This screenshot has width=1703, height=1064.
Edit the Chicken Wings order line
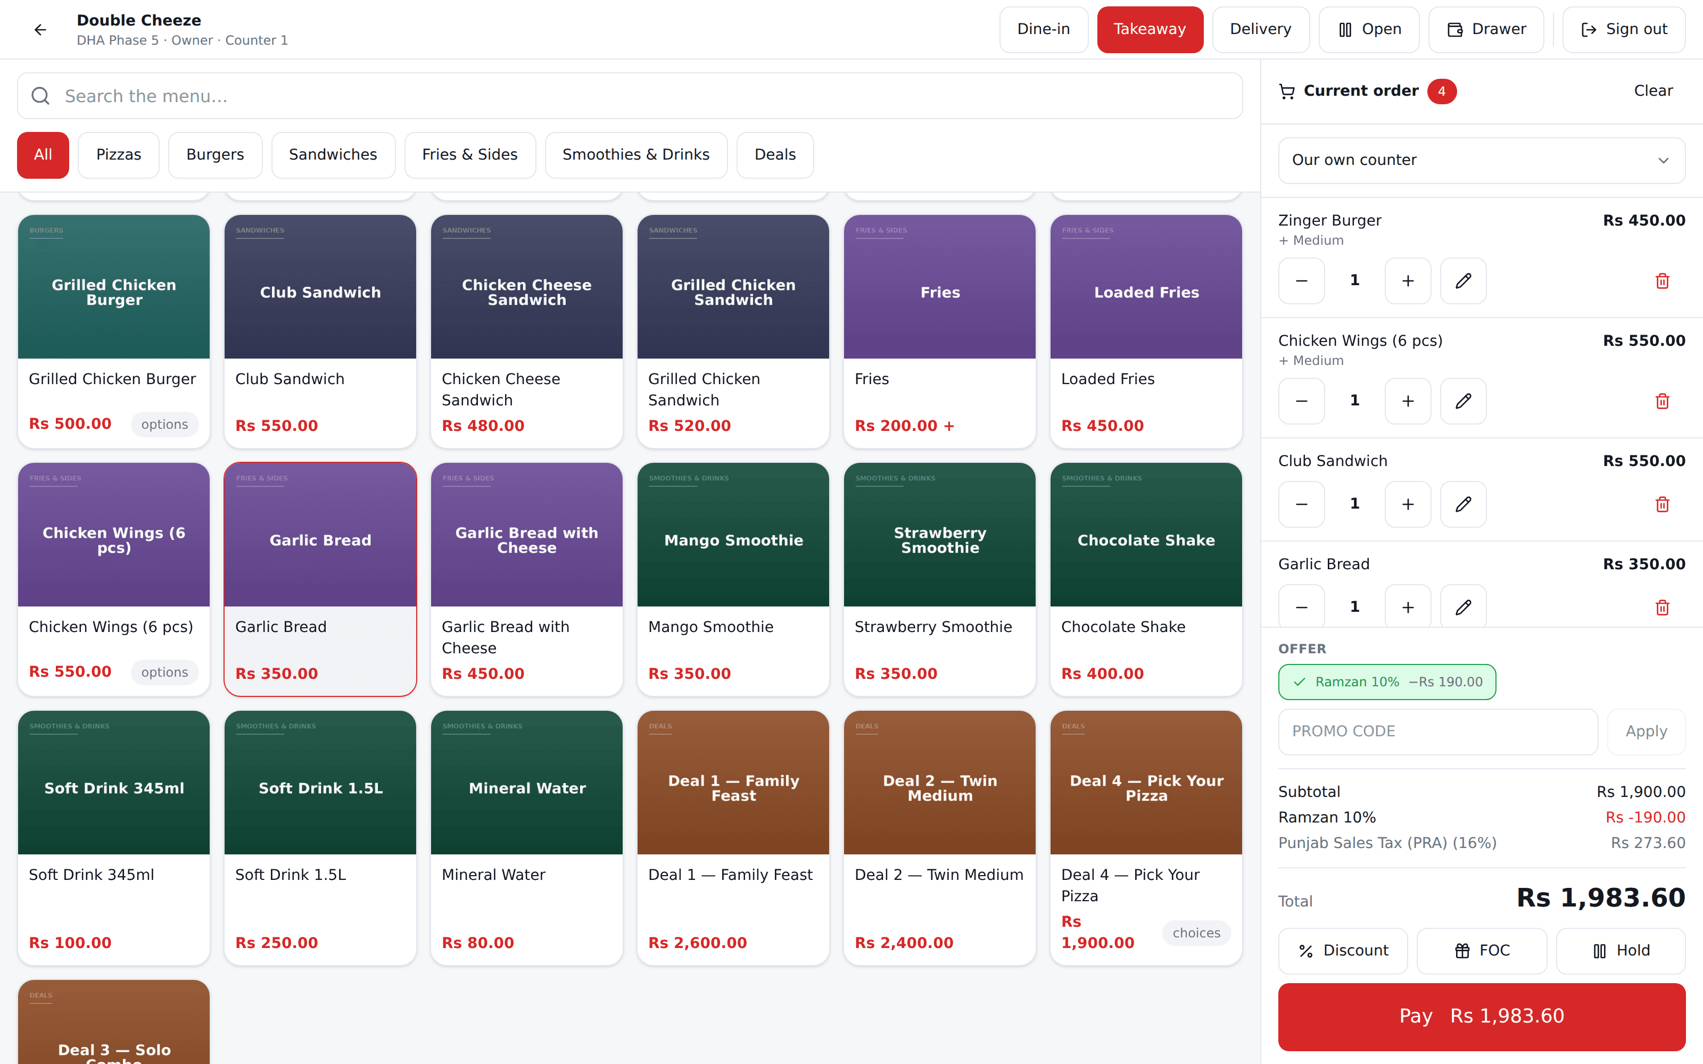[x=1463, y=401]
